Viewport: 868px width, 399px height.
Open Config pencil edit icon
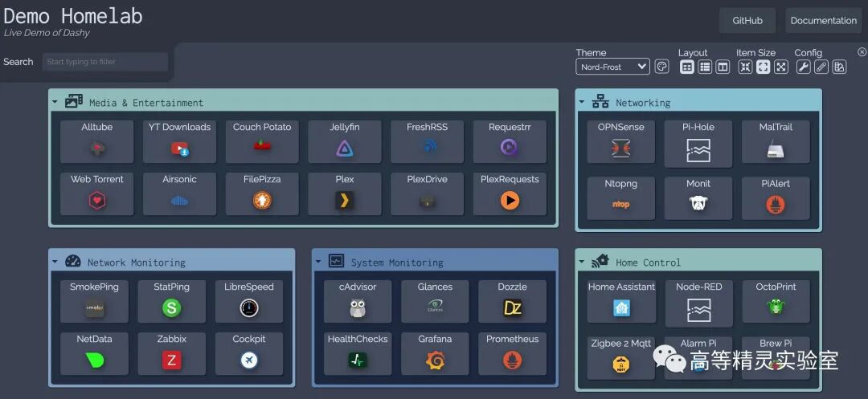coord(821,67)
